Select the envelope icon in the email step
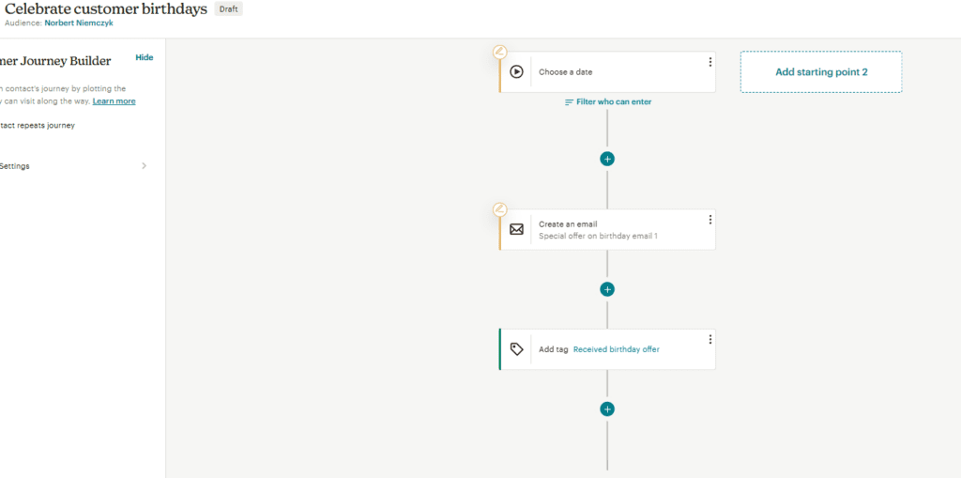 (516, 229)
